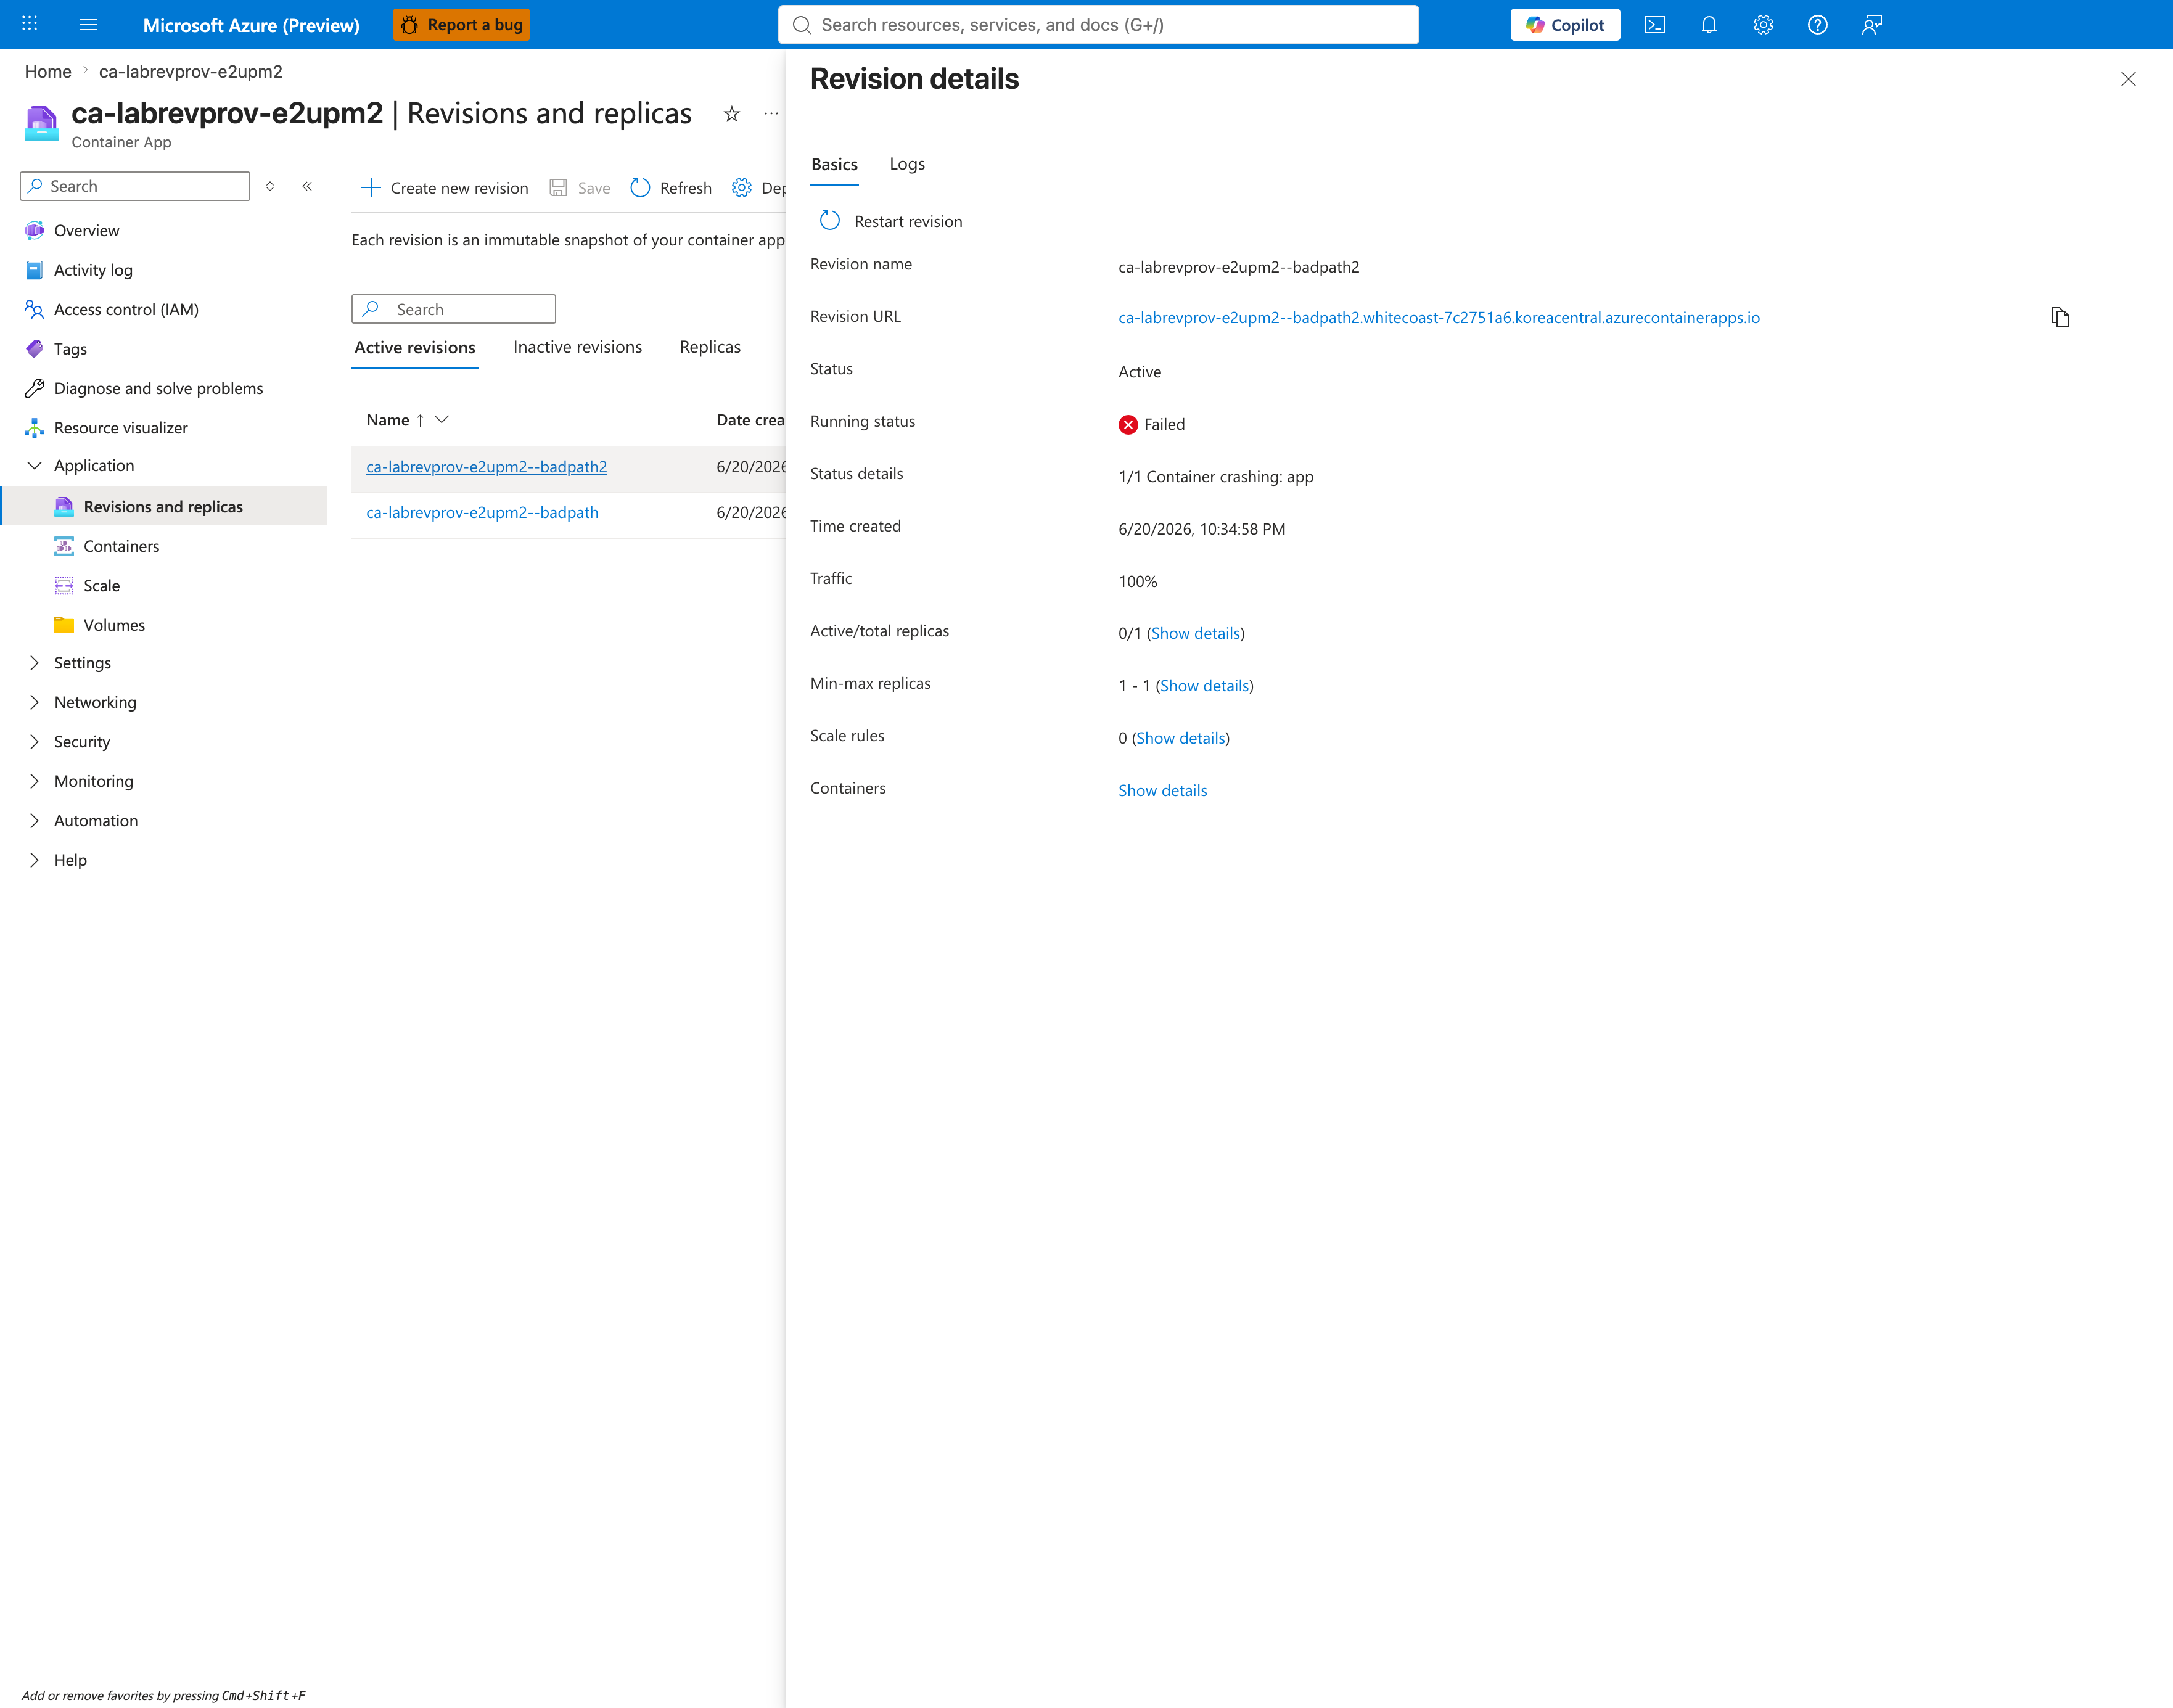Favorite this resource with the star icon
This screenshot has width=2173, height=1708.
(732, 114)
